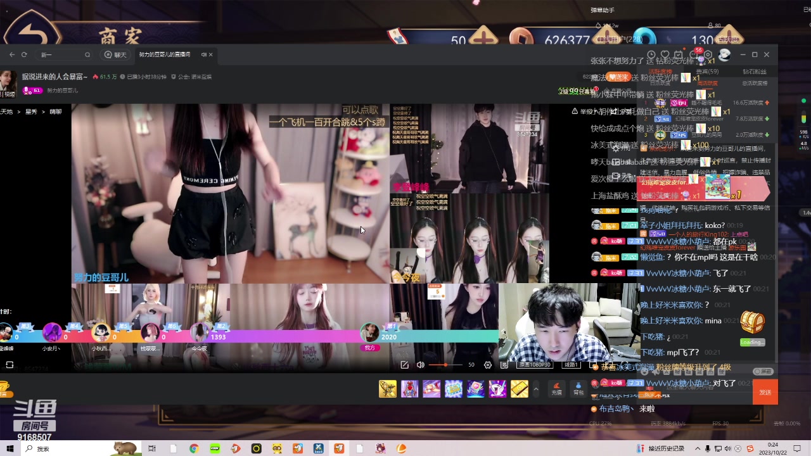This screenshot has width=811, height=456.
Task: Show hidden tray icons chevron
Action: (x=698, y=448)
